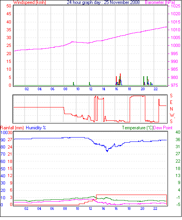This screenshot has width=182, height=220.
Task: Click the blue 70 humidity scale value
Action: click(x=3, y=154)
